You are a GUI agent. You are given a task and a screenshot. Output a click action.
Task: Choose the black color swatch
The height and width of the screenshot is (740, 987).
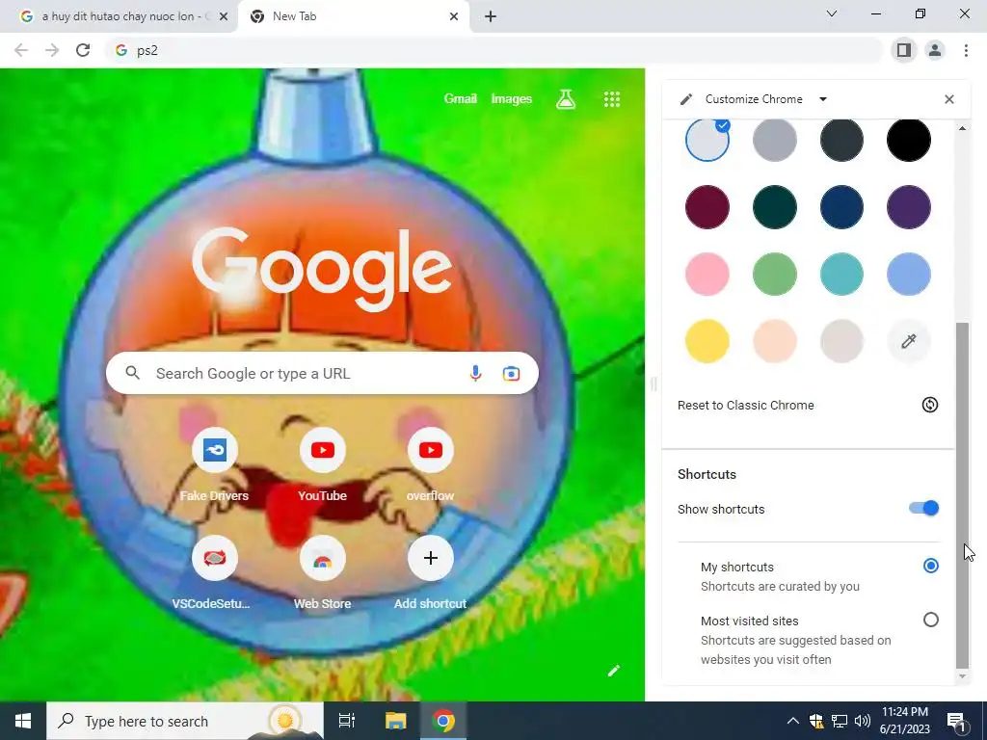(908, 140)
